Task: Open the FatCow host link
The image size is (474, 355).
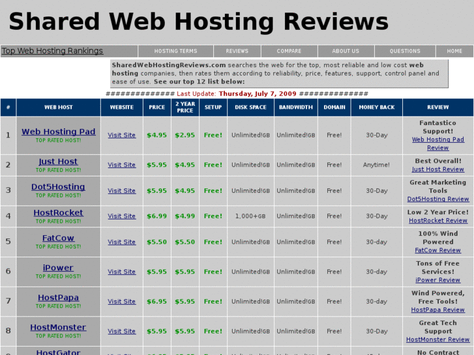Action: coord(58,238)
